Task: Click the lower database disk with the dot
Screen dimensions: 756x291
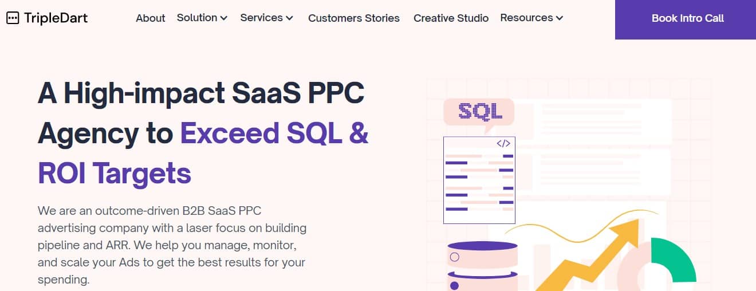Action: click(x=482, y=281)
